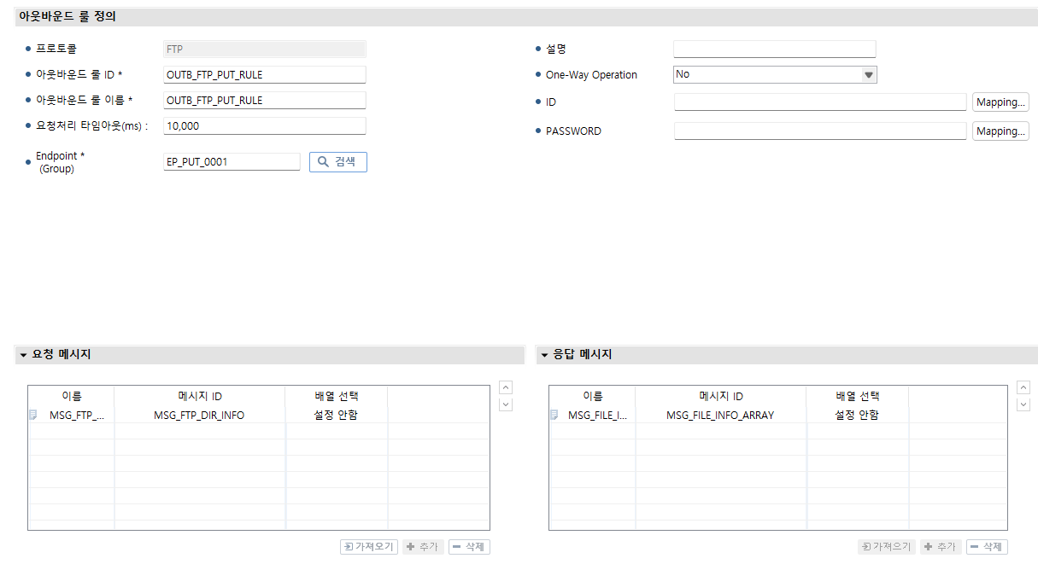Click the down arrow beside the response message table
The width and height of the screenshot is (1038, 570).
click(1023, 404)
